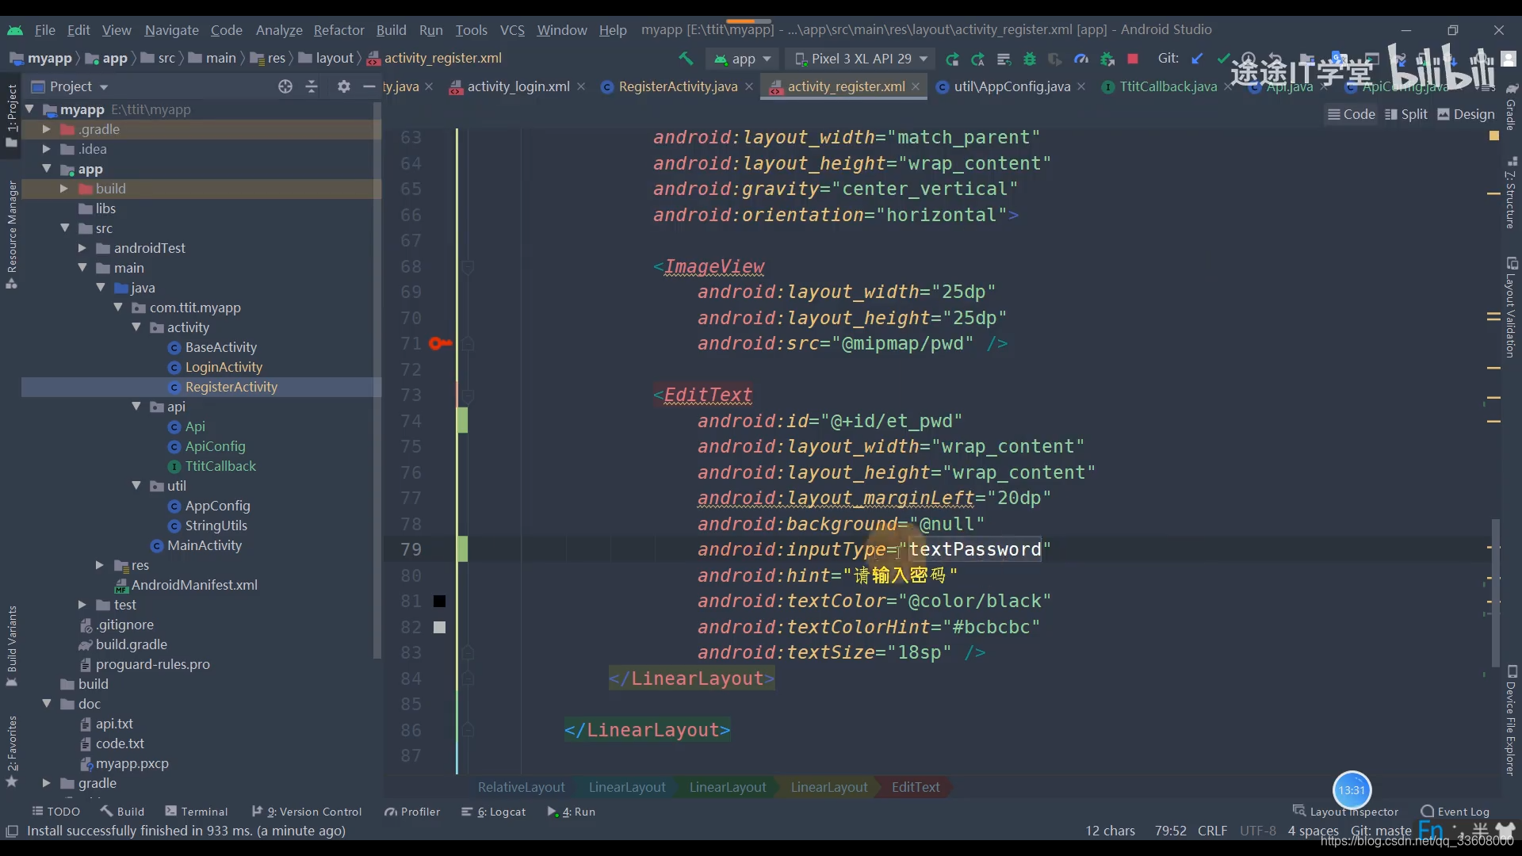Click locate-in-project target icon in Project panel
The height and width of the screenshot is (856, 1522).
[285, 86]
